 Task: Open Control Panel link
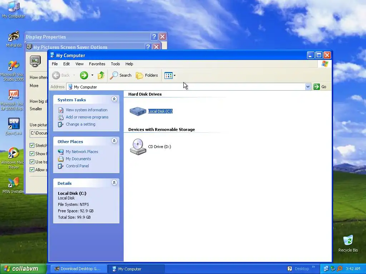[x=77, y=166]
